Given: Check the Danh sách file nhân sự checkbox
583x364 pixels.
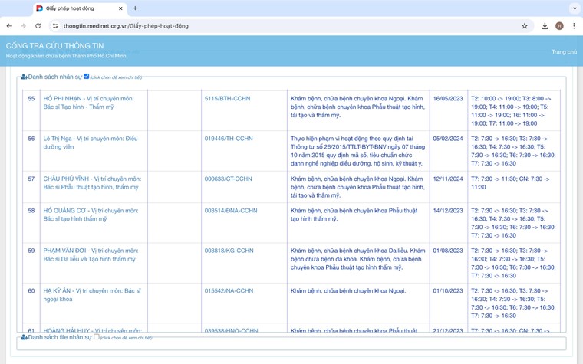Looking at the screenshot, I should coord(96,337).
